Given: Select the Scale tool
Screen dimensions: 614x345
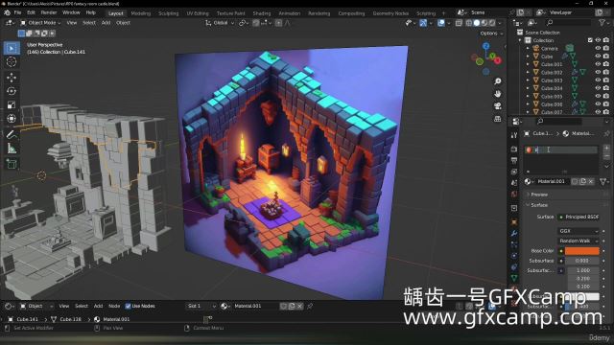Looking at the screenshot, I should tap(12, 104).
